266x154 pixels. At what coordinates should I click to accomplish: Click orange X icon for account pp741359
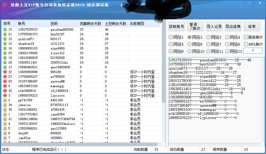[5, 100]
